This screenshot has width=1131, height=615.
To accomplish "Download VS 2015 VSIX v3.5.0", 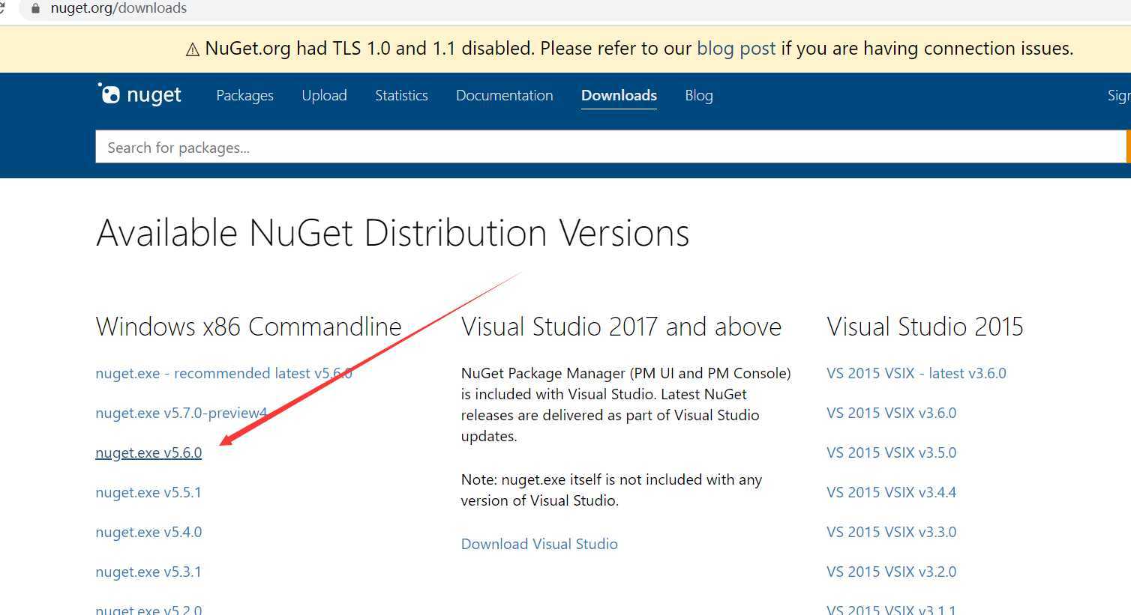I will (891, 452).
